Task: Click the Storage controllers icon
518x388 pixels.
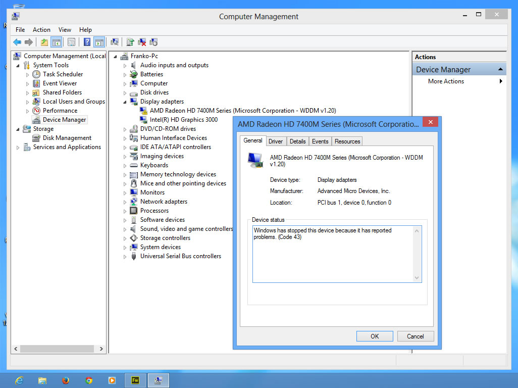Action: click(134, 238)
